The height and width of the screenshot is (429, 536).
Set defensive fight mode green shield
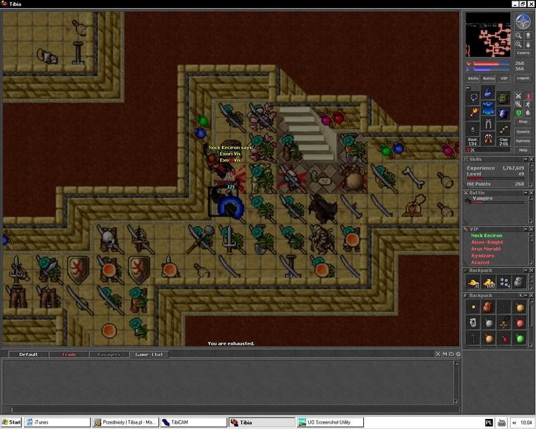[x=519, y=113]
